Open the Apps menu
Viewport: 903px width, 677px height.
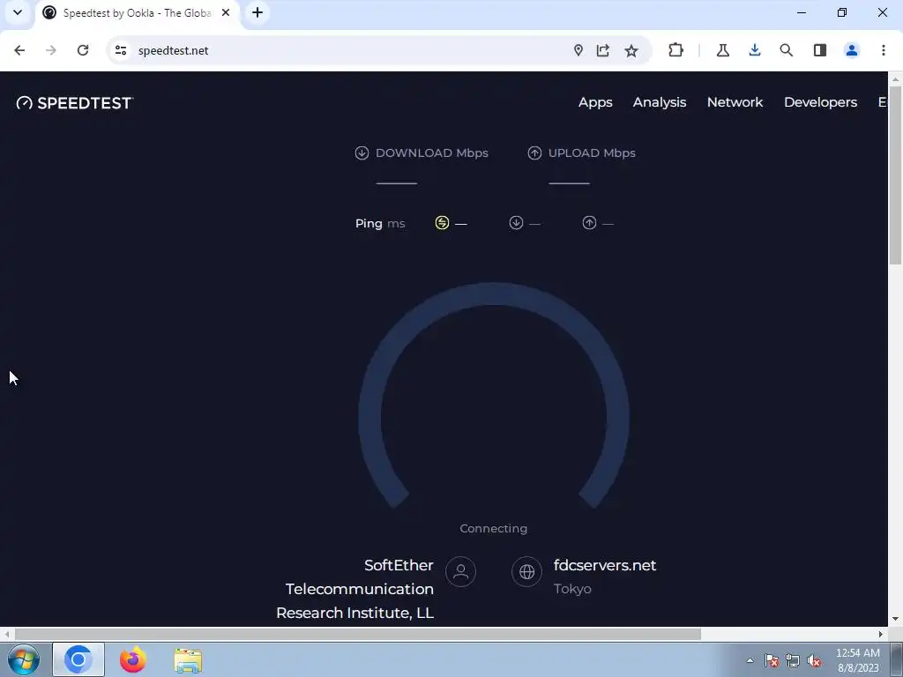point(595,102)
